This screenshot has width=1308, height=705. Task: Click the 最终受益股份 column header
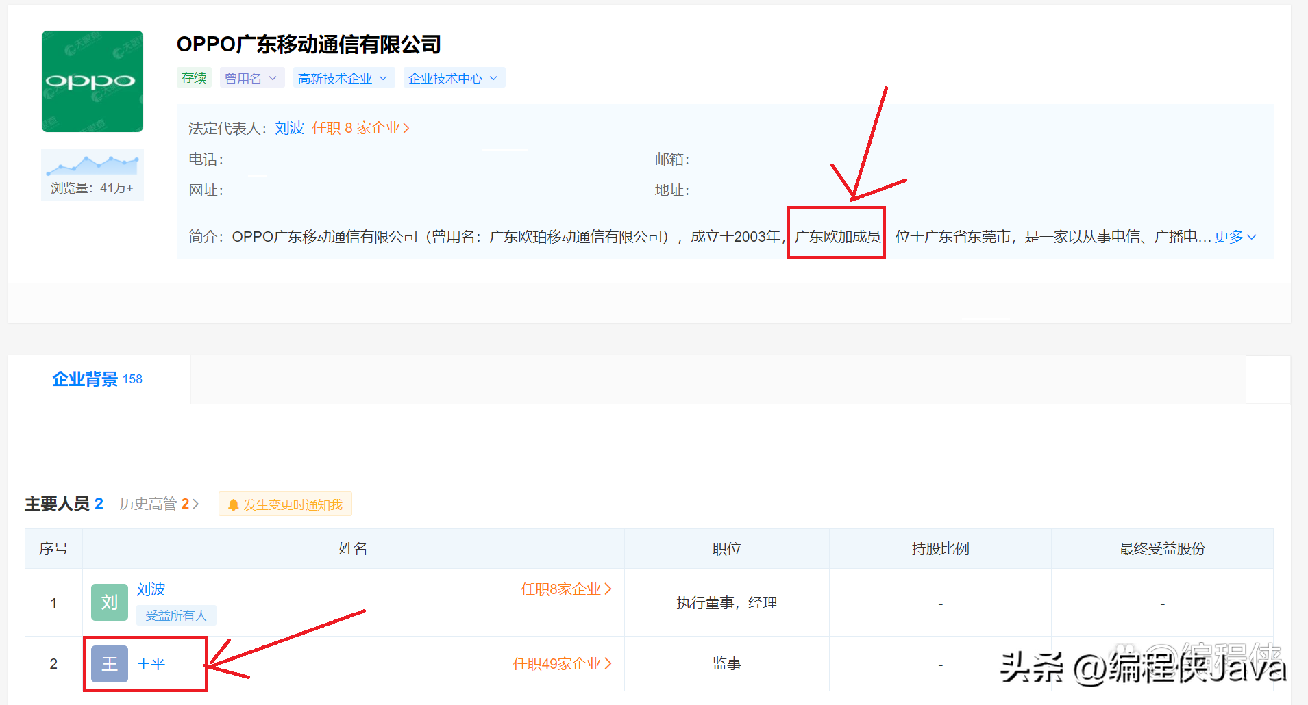coord(1162,549)
